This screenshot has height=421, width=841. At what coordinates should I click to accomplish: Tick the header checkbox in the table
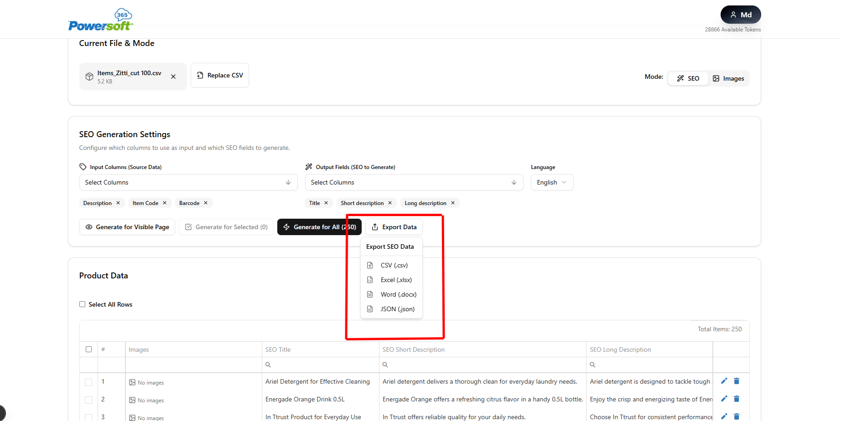click(x=88, y=349)
